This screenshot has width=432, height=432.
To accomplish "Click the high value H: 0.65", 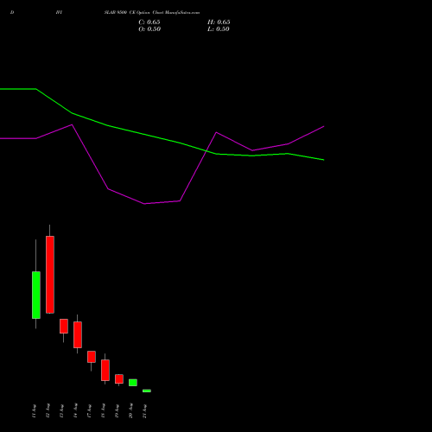I will coord(219,22).
